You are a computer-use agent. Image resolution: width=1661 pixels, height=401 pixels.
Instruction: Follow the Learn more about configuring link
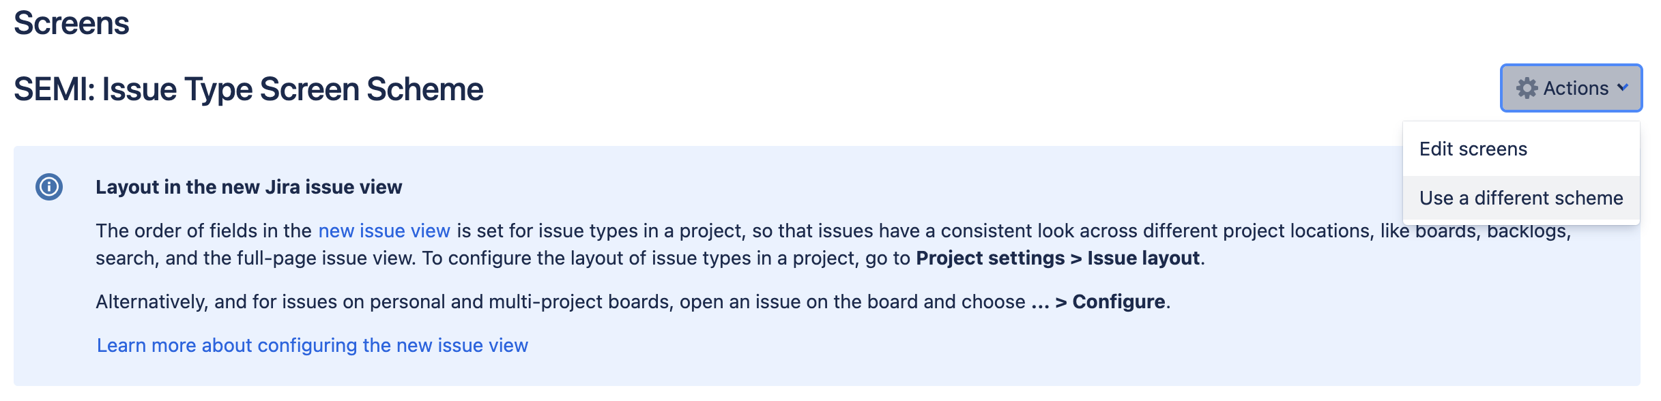pyautogui.click(x=313, y=346)
